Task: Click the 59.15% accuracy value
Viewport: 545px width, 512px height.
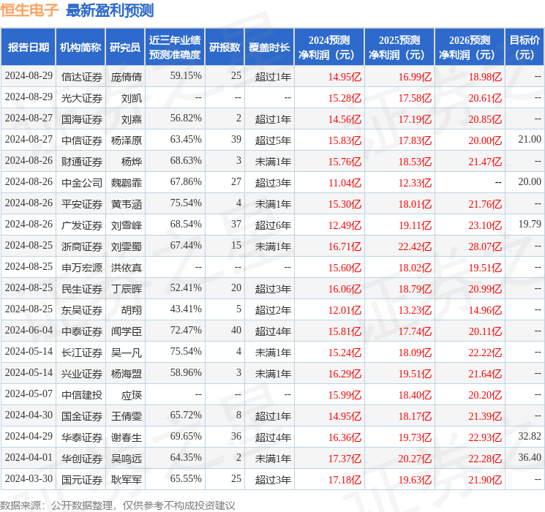Action: (x=186, y=76)
